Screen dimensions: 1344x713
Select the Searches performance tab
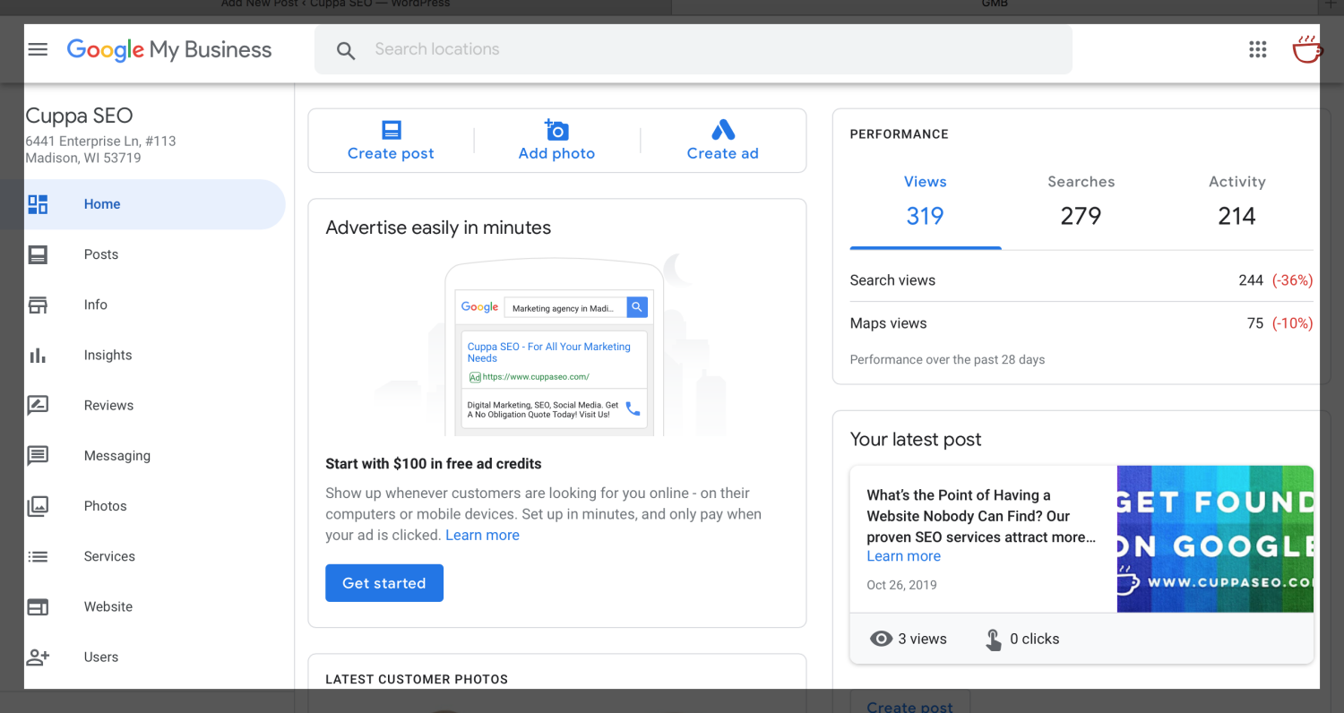point(1081,200)
